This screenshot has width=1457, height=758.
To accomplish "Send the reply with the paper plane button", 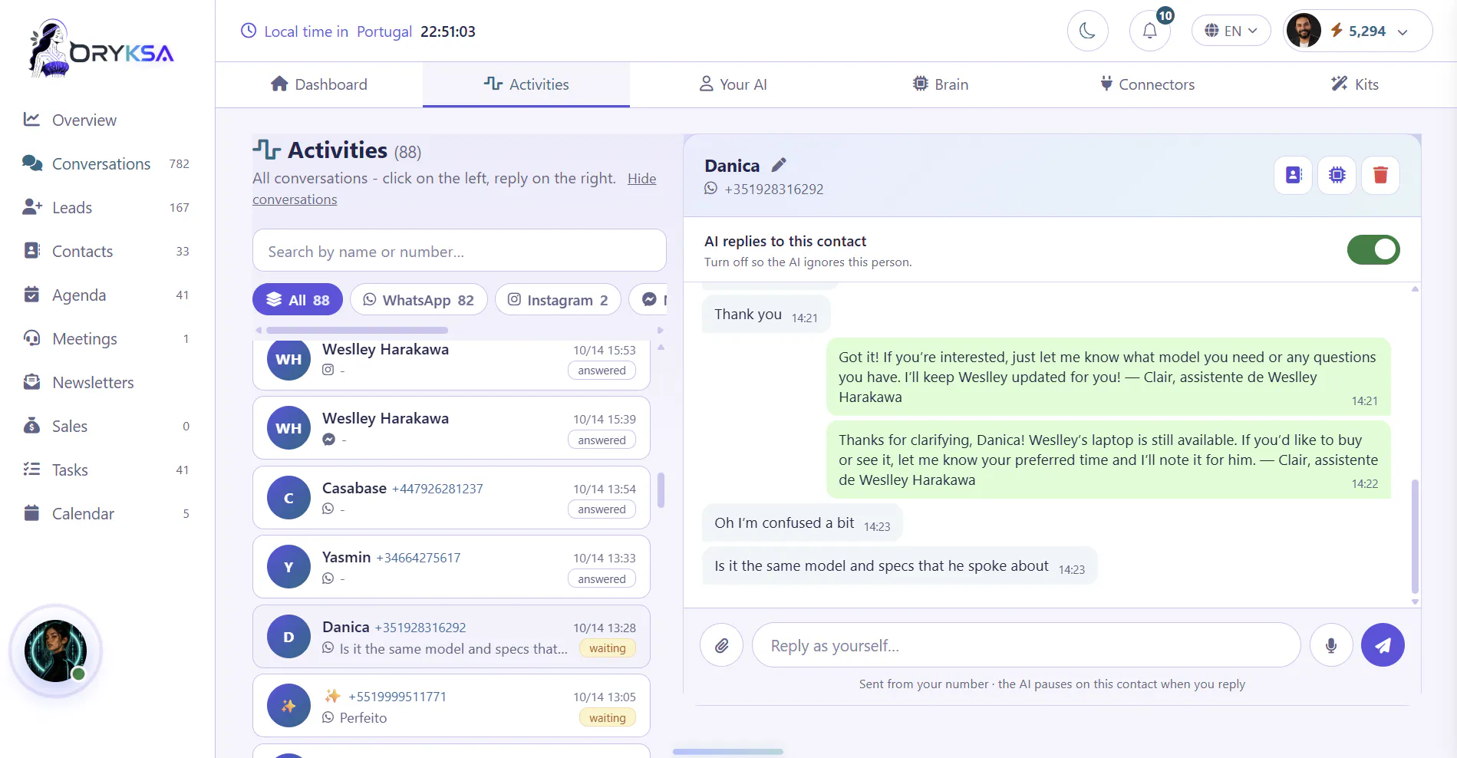I will pos(1383,645).
